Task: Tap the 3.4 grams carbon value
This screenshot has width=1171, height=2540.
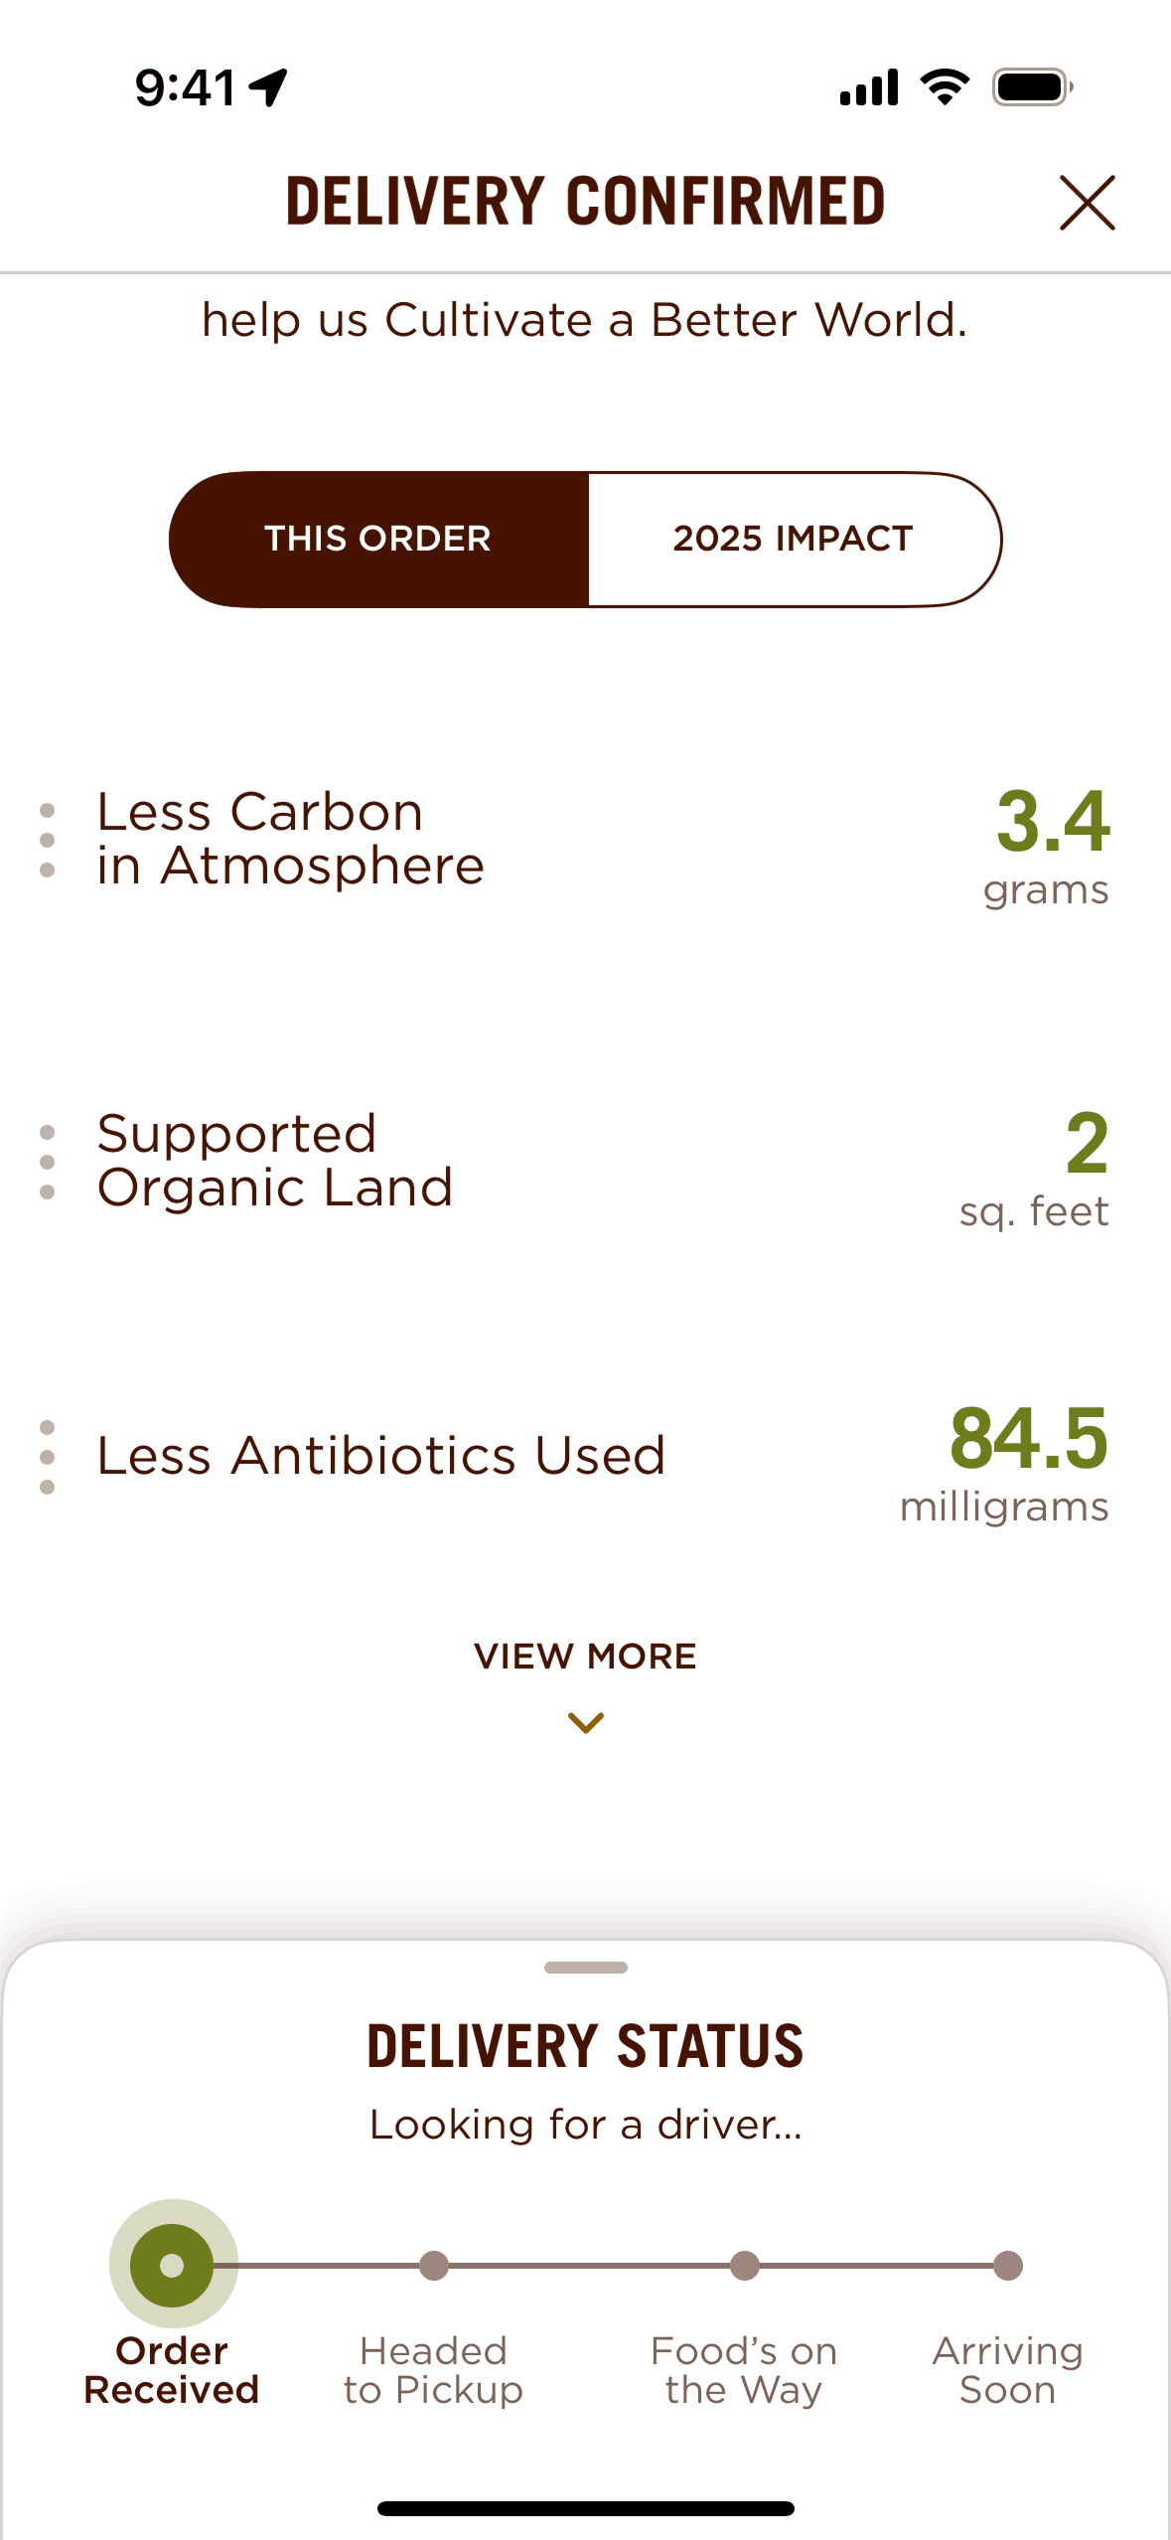Action: pos(1052,843)
